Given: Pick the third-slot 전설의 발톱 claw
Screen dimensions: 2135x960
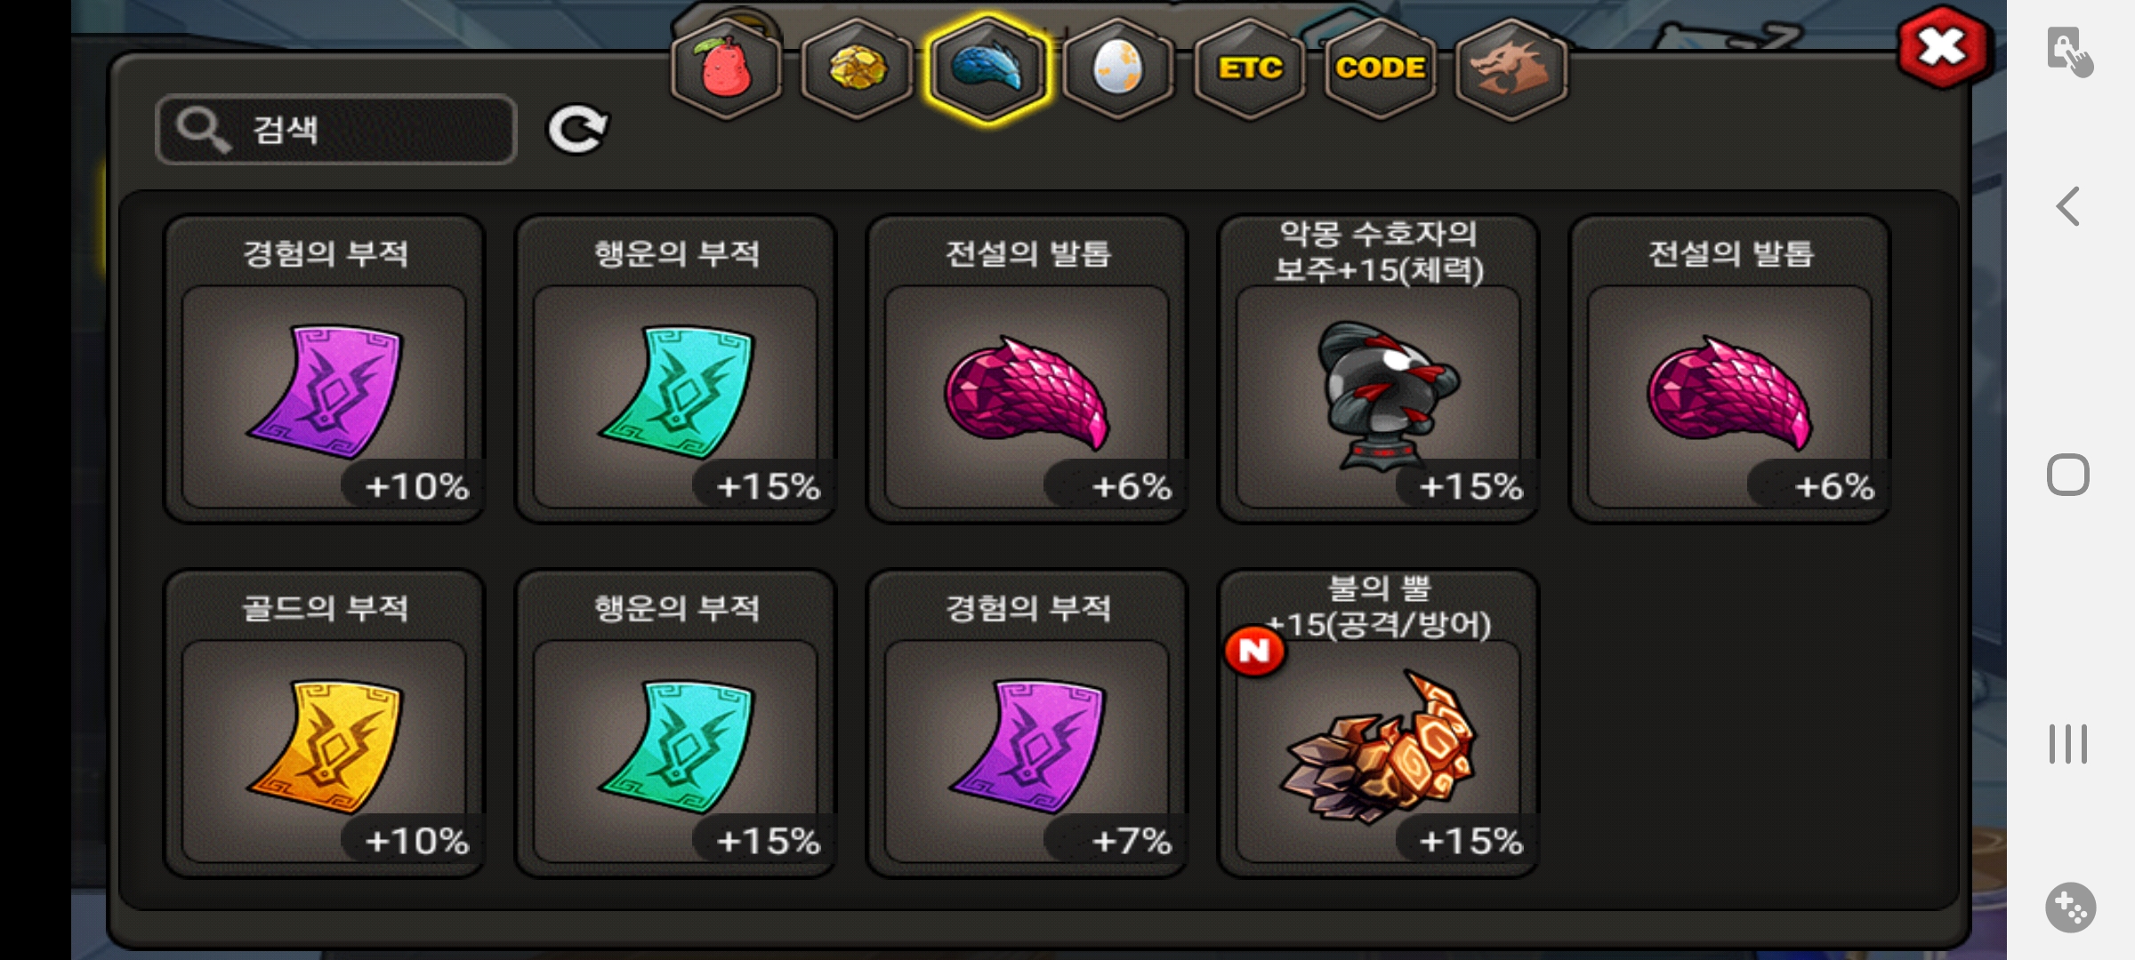Looking at the screenshot, I should point(1027,369).
